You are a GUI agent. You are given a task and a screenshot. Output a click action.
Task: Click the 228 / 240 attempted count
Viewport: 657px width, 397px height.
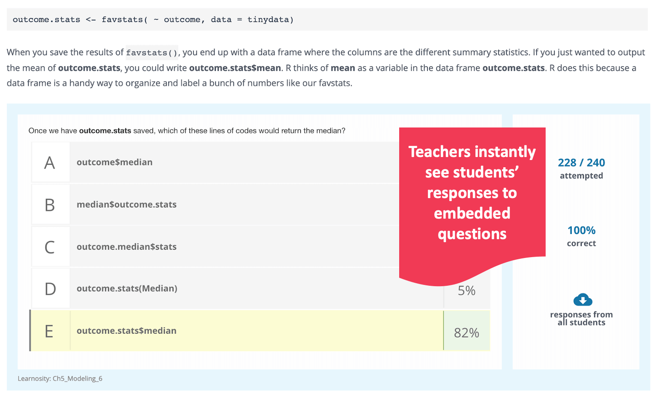[x=581, y=169]
